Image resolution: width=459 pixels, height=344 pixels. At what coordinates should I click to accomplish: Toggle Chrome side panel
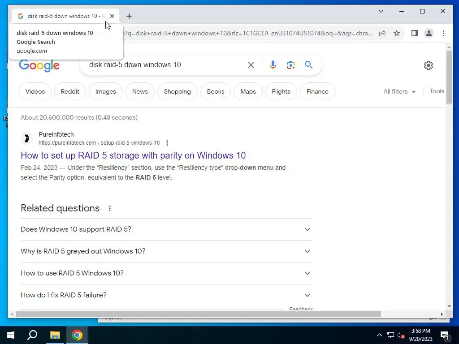[415, 33]
